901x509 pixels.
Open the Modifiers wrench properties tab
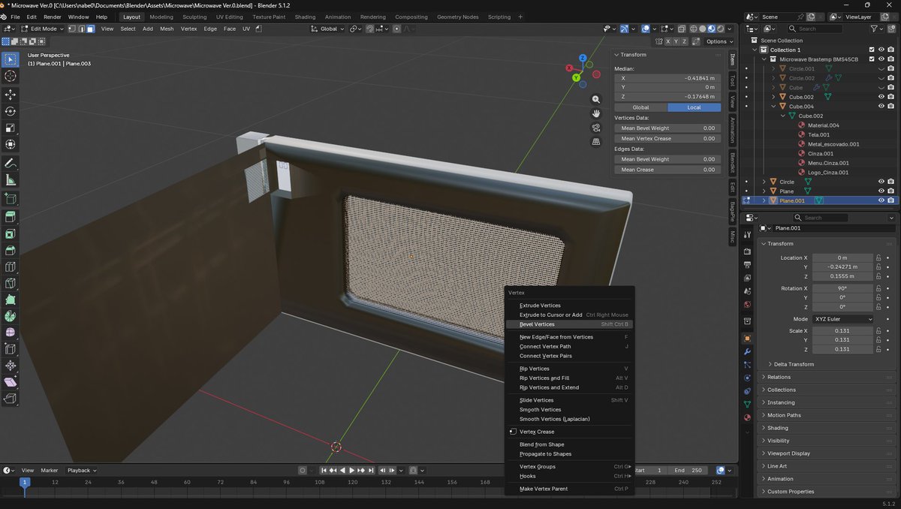click(747, 351)
